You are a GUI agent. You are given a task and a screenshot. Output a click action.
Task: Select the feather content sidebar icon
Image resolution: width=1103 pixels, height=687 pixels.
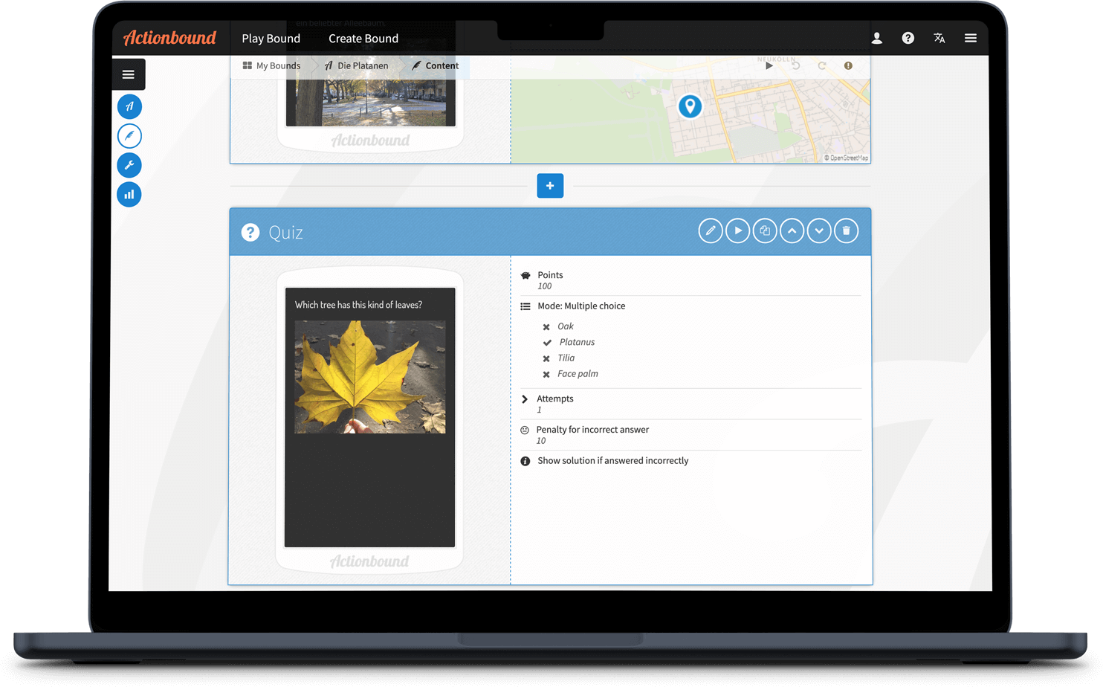(x=129, y=136)
